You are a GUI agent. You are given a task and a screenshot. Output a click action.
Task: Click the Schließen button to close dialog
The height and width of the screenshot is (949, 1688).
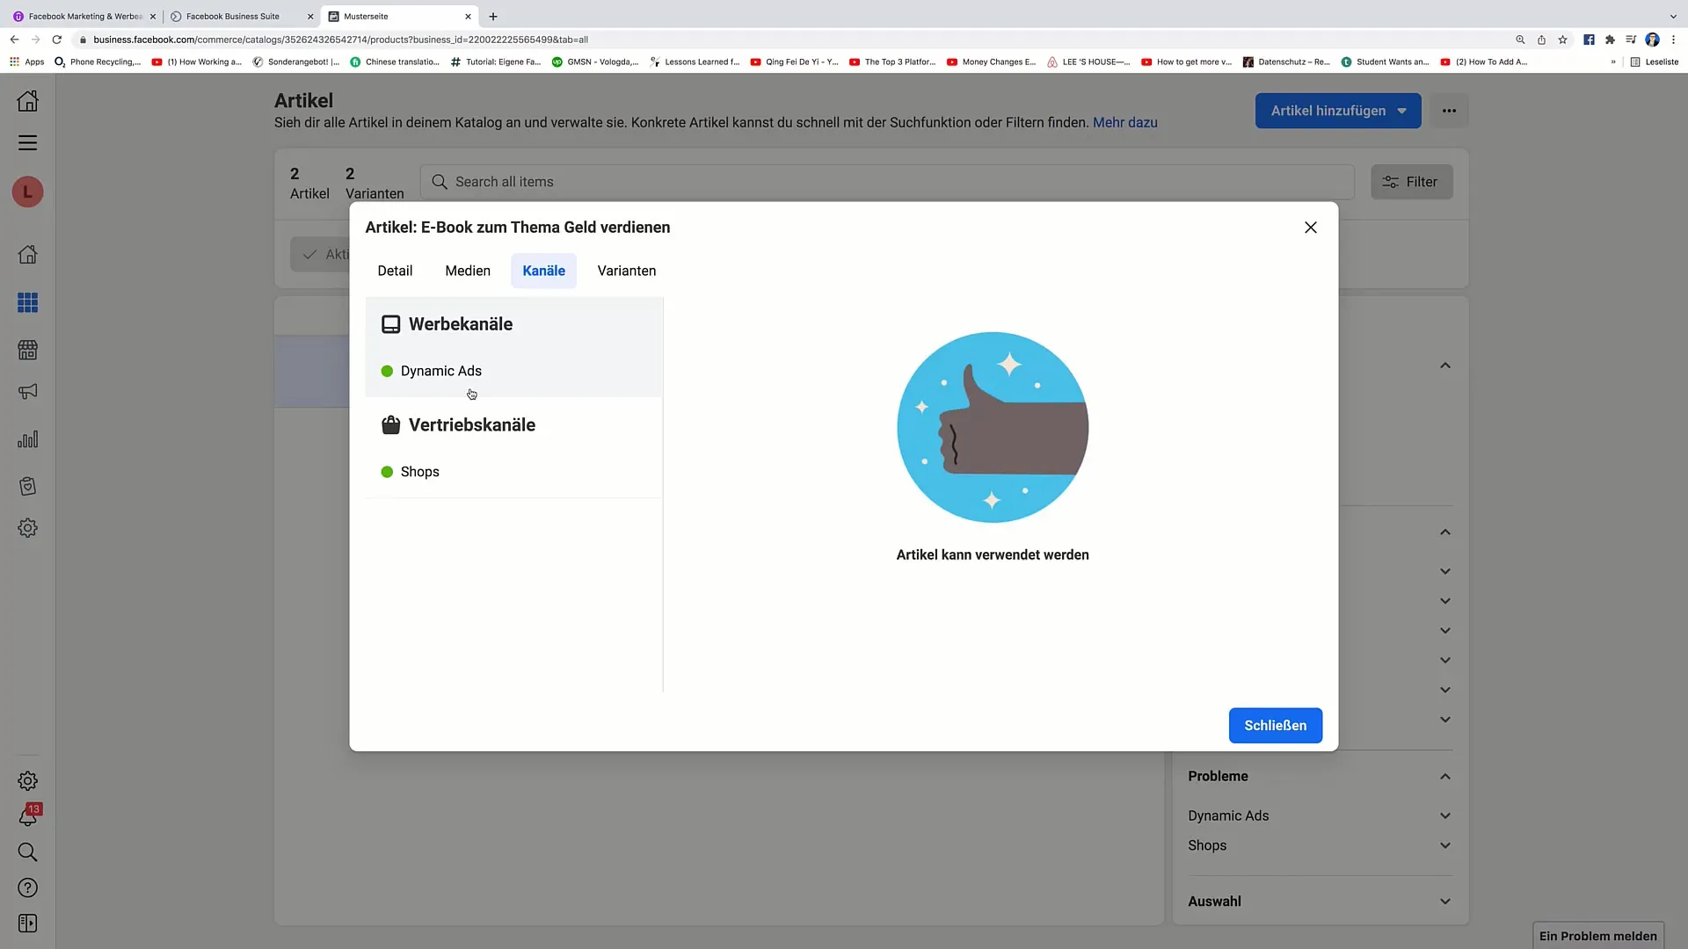pyautogui.click(x=1276, y=724)
